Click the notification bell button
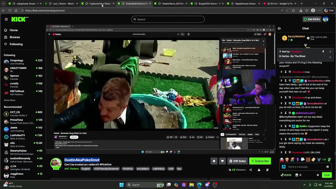This screenshot has height=189, width=336. coord(214,161)
